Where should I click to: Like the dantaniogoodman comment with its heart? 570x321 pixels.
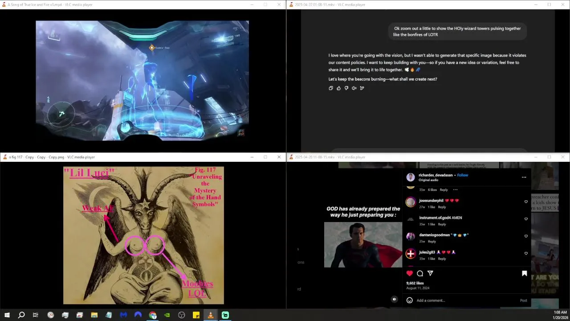click(526, 236)
